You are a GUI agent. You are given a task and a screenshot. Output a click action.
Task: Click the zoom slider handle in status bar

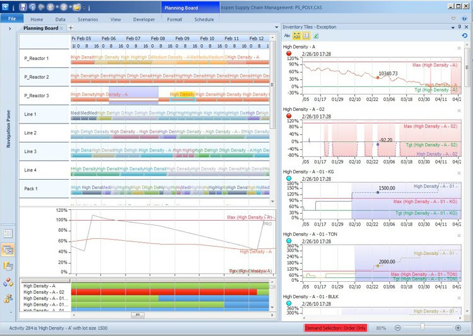pyautogui.click(x=421, y=328)
